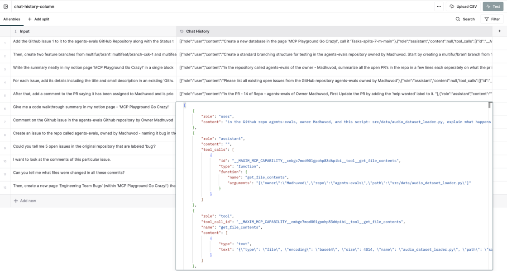Open the three-dot more options menu

click(439, 6)
